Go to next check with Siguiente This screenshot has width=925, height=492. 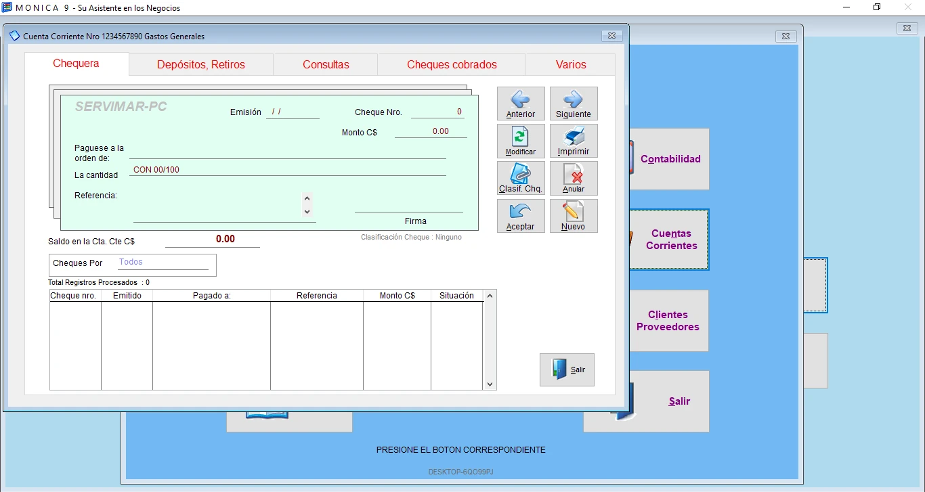[x=573, y=104]
